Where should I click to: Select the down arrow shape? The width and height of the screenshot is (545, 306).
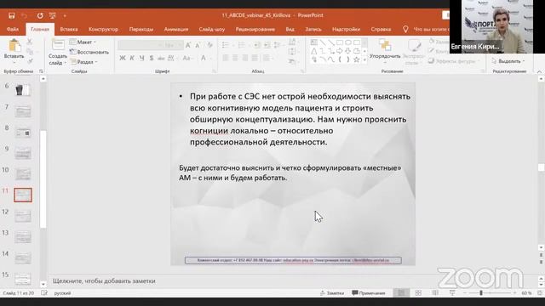(348, 51)
